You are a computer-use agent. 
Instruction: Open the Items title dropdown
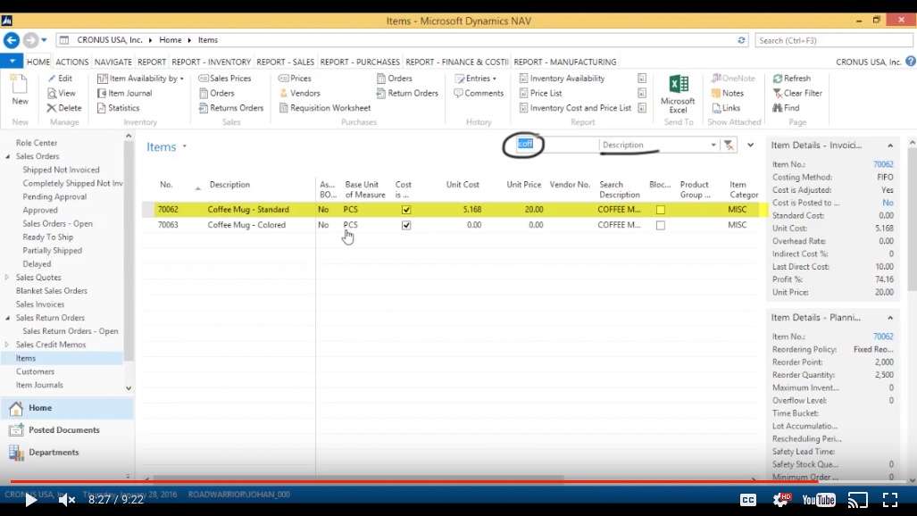click(x=184, y=146)
